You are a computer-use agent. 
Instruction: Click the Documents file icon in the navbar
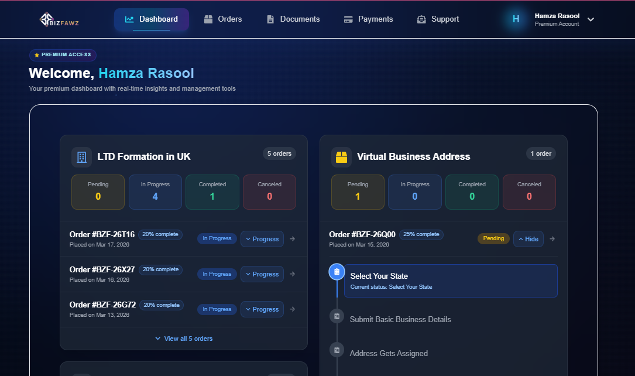(270, 19)
